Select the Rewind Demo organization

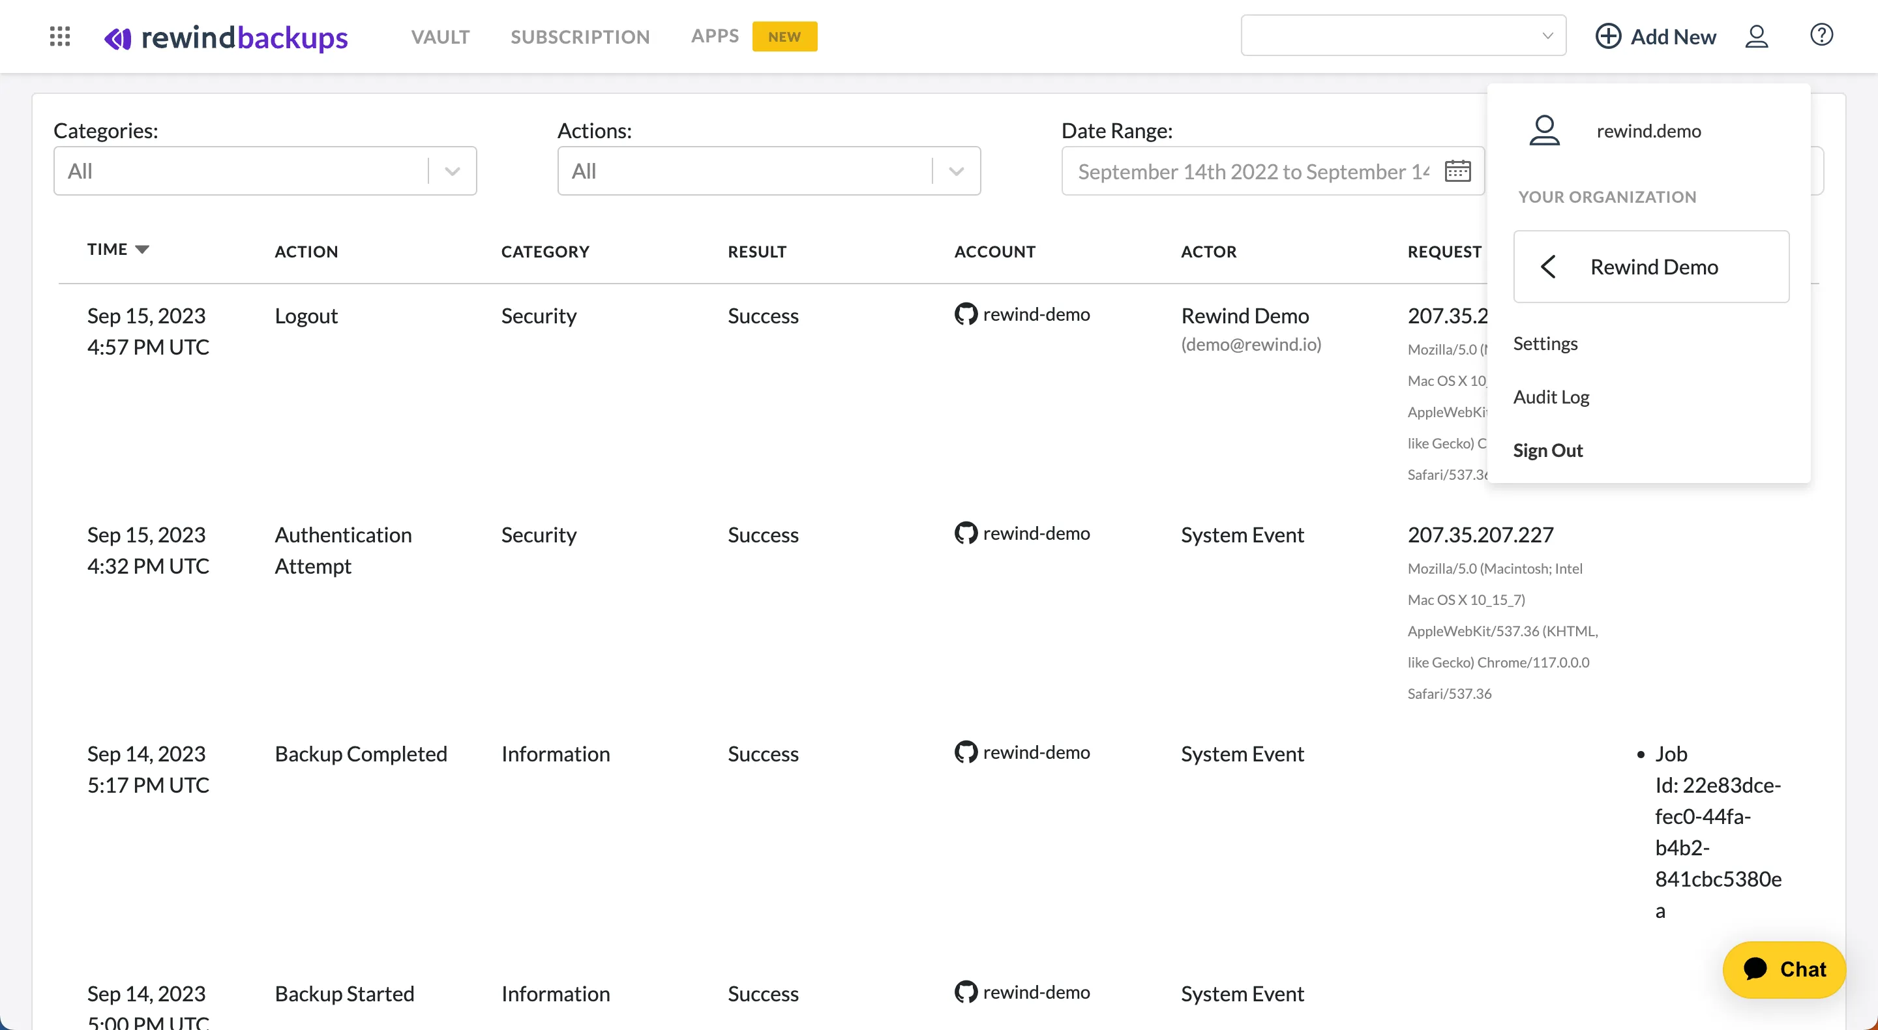(1651, 267)
